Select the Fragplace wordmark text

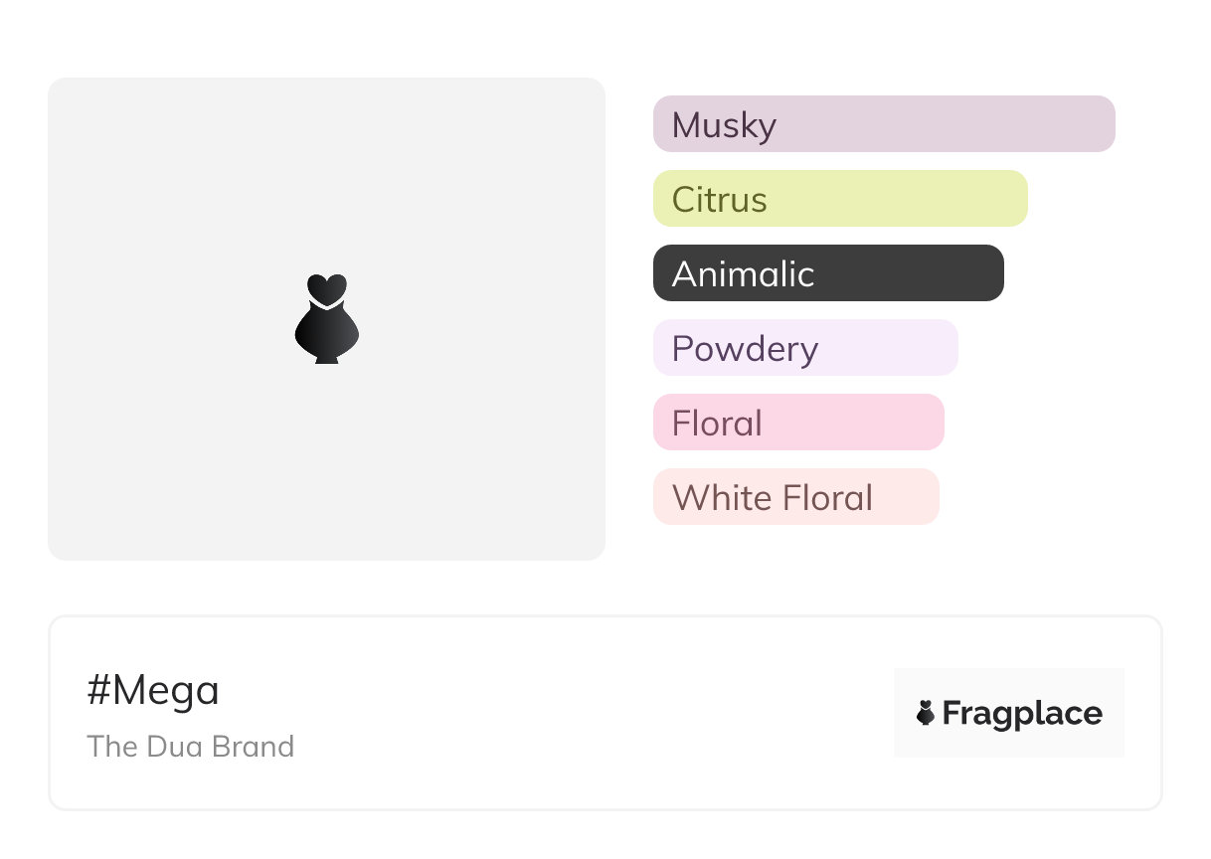[1022, 714]
